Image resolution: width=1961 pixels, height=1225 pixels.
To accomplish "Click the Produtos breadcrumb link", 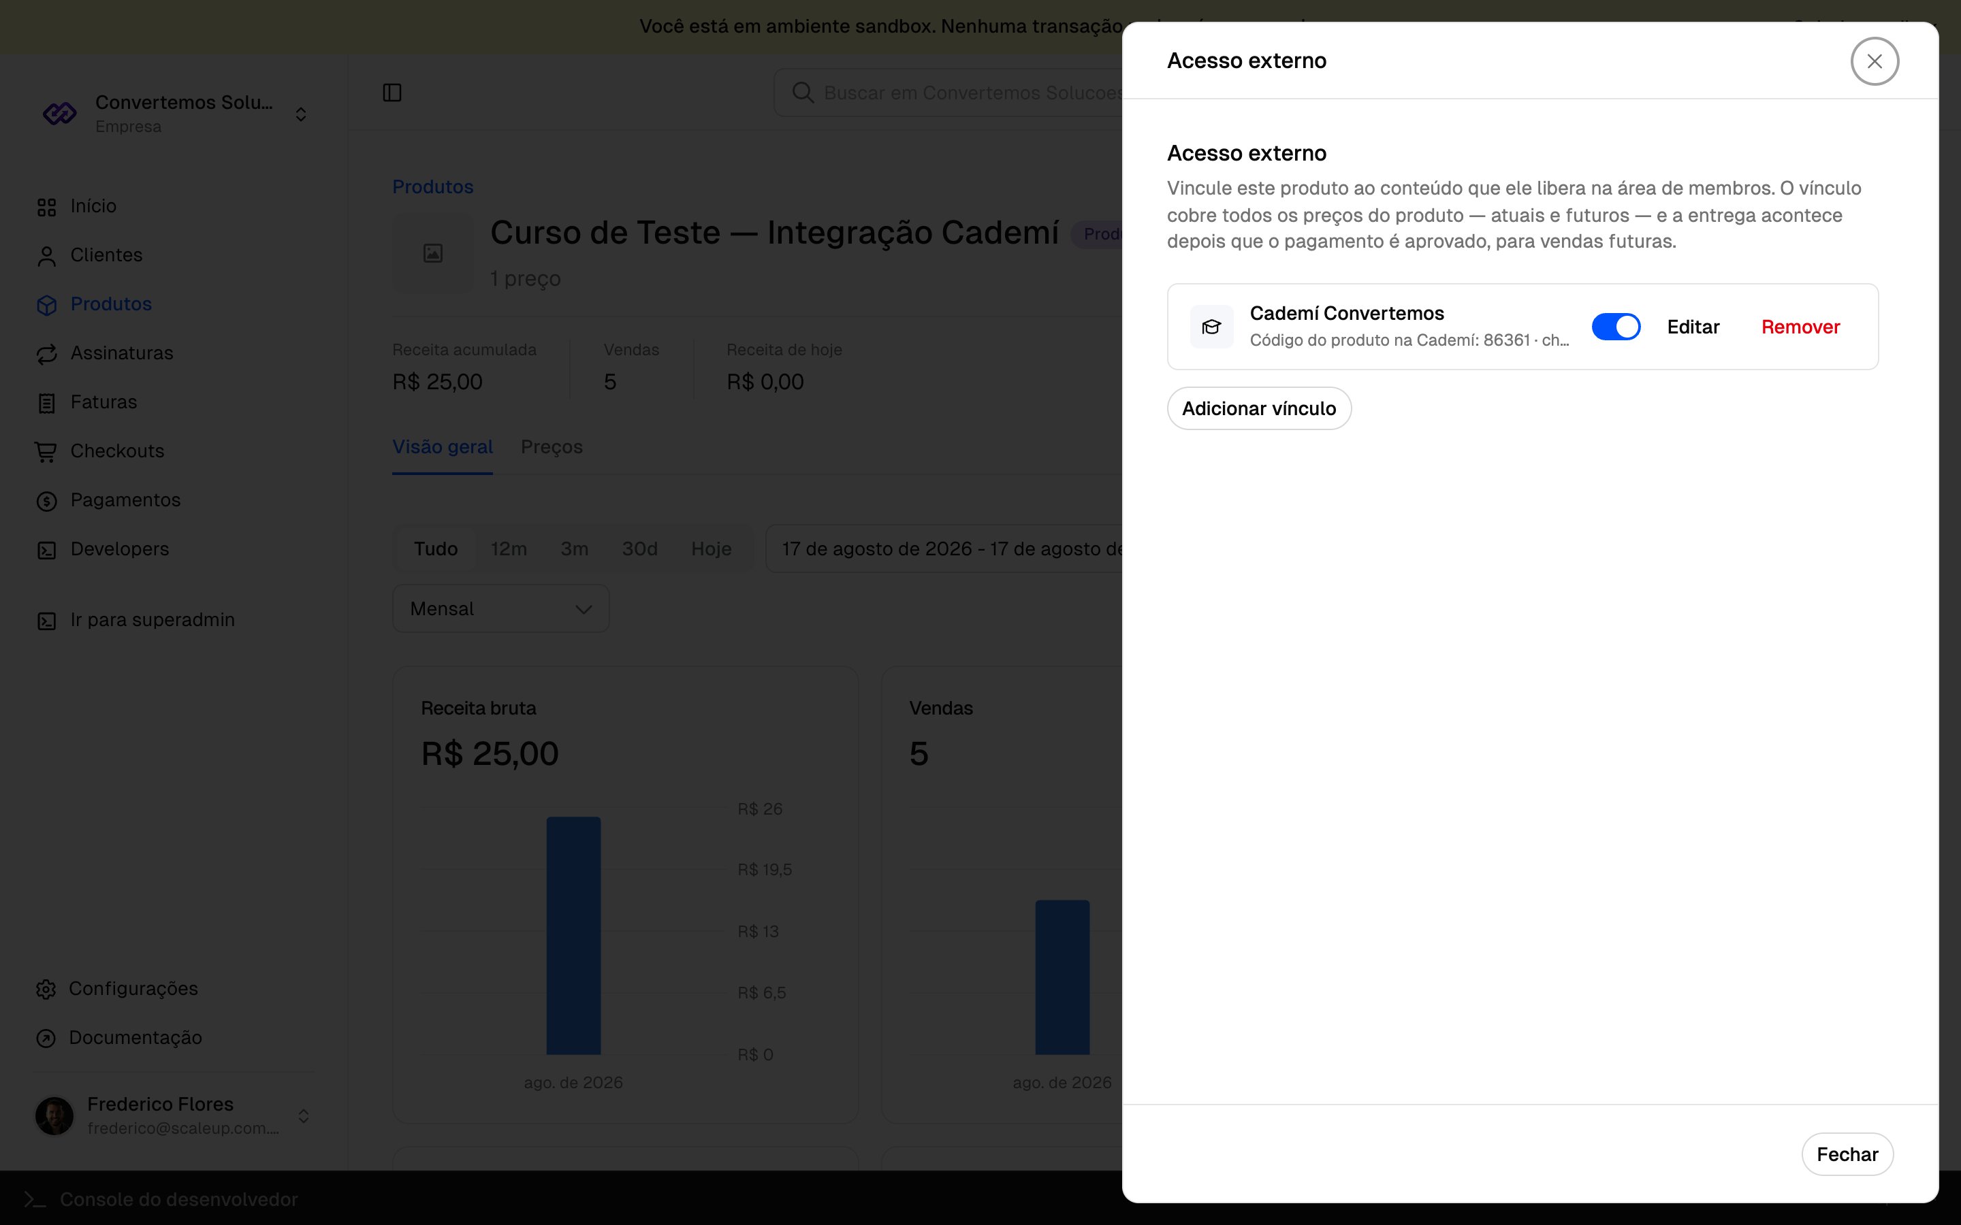I will pos(433,186).
